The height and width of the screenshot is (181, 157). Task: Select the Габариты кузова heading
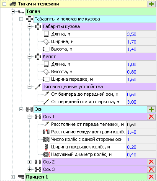[x=99, y=26]
